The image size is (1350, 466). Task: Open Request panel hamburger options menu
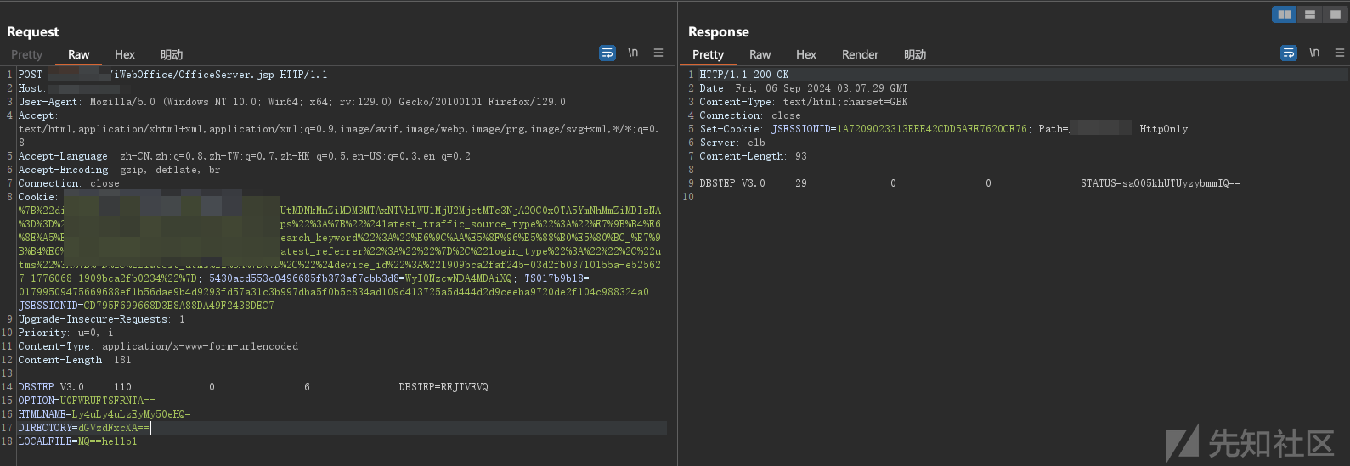[658, 53]
